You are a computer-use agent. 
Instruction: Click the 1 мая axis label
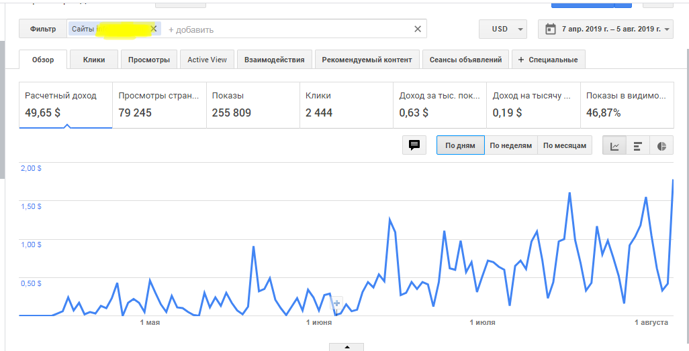(150, 322)
